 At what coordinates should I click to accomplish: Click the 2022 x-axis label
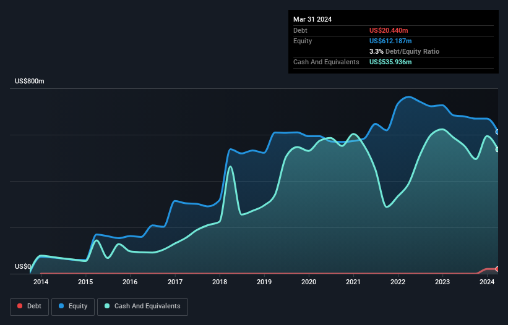click(398, 282)
